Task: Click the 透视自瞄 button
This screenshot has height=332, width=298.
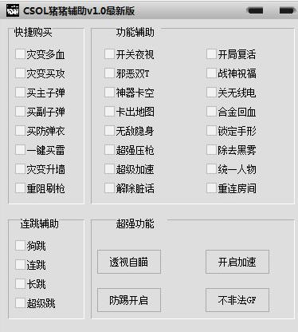Action: pos(129,262)
